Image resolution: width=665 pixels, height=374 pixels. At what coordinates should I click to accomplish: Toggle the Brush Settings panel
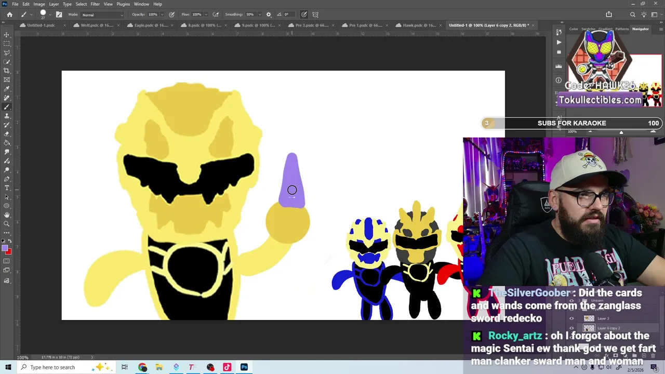click(x=59, y=15)
